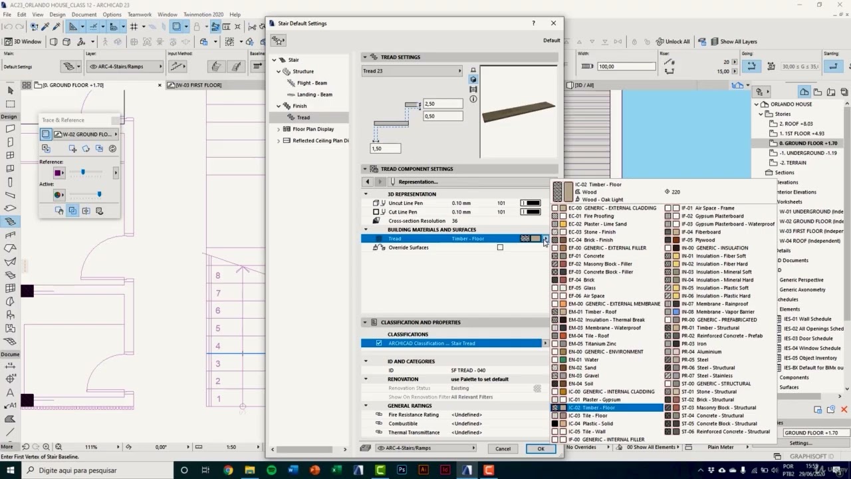Viewport: 851px width, 479px height.
Task: Click the purple Reference color swatch
Action: pyautogui.click(x=58, y=173)
